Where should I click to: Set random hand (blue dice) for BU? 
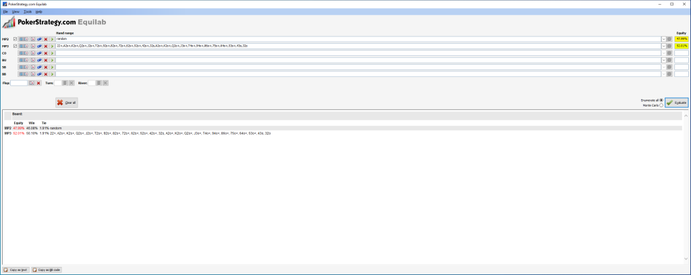[x=39, y=60]
